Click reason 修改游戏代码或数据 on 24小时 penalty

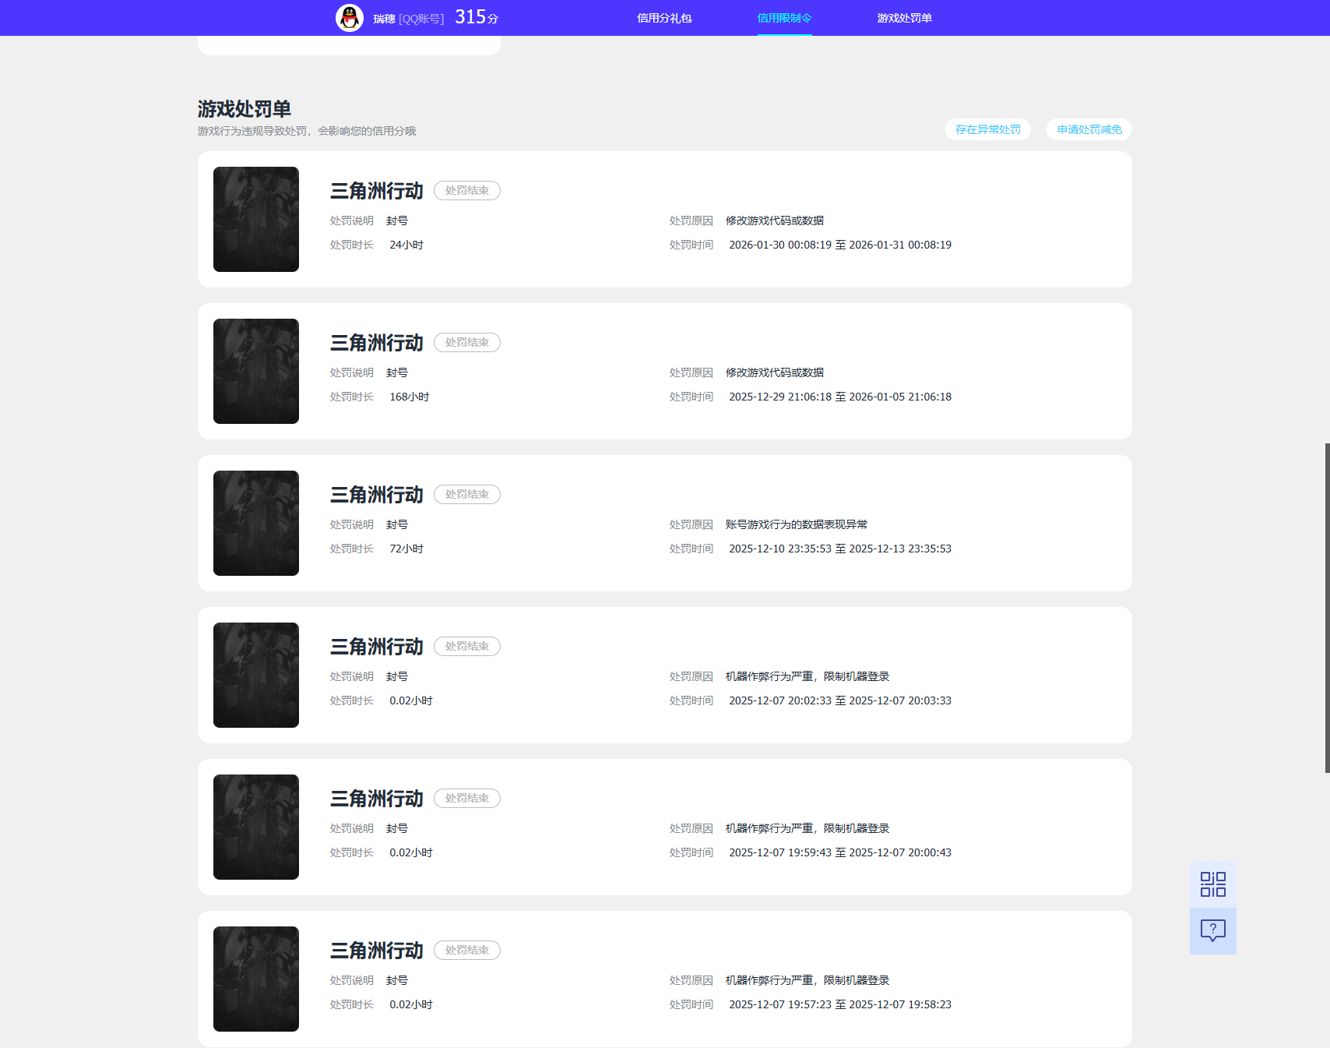775,221
